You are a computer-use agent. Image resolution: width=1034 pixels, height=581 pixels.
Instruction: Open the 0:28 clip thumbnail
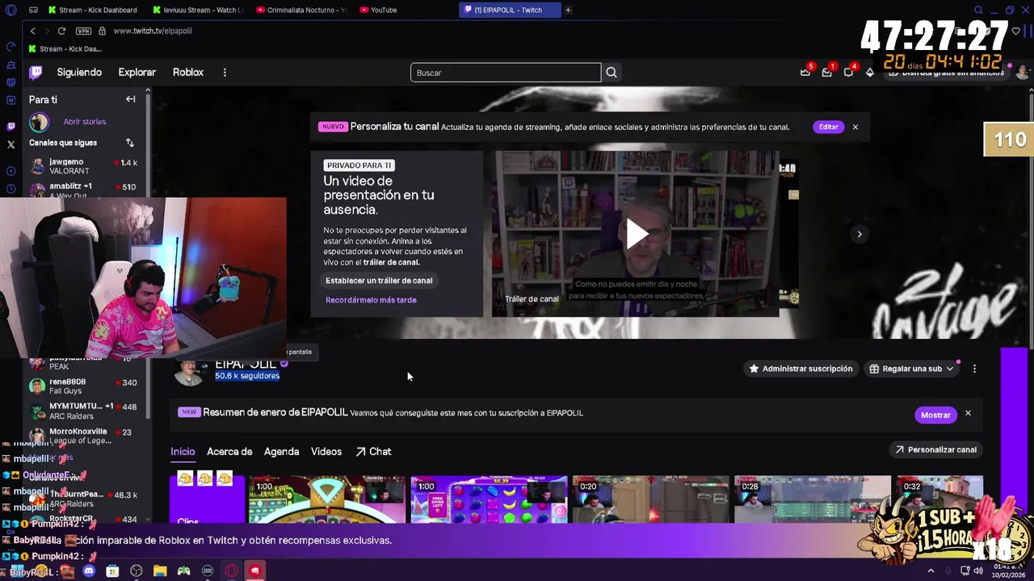click(x=812, y=499)
